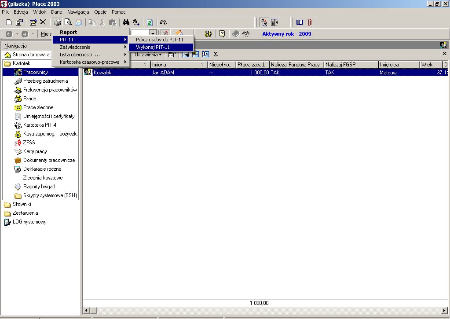Open print preview magnifier icon
Viewport: 450px width, 319px height.
[68, 22]
